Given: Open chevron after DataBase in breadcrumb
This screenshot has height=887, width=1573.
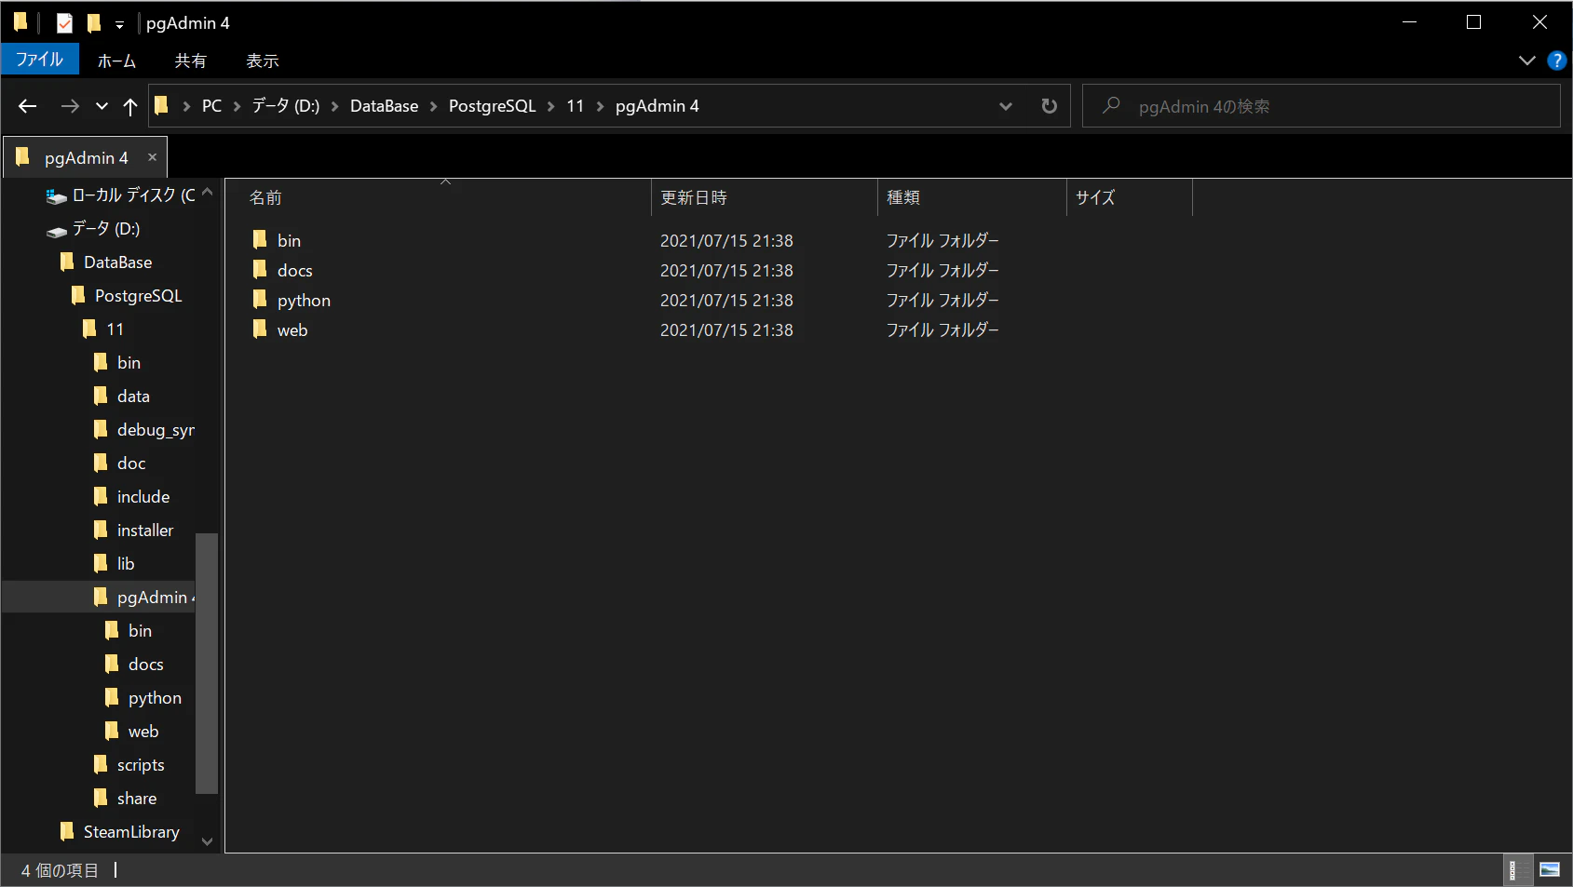Looking at the screenshot, I should (x=433, y=106).
